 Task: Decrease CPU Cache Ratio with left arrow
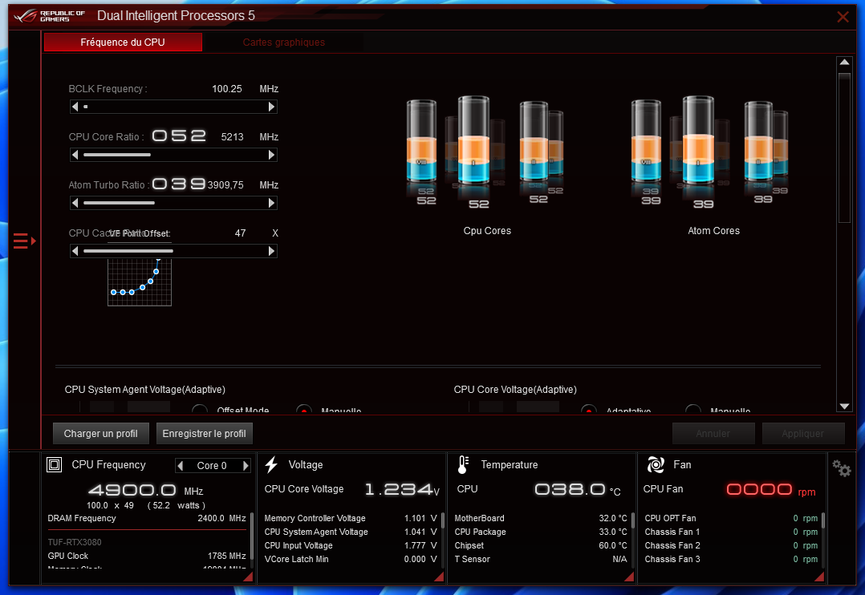pos(75,251)
